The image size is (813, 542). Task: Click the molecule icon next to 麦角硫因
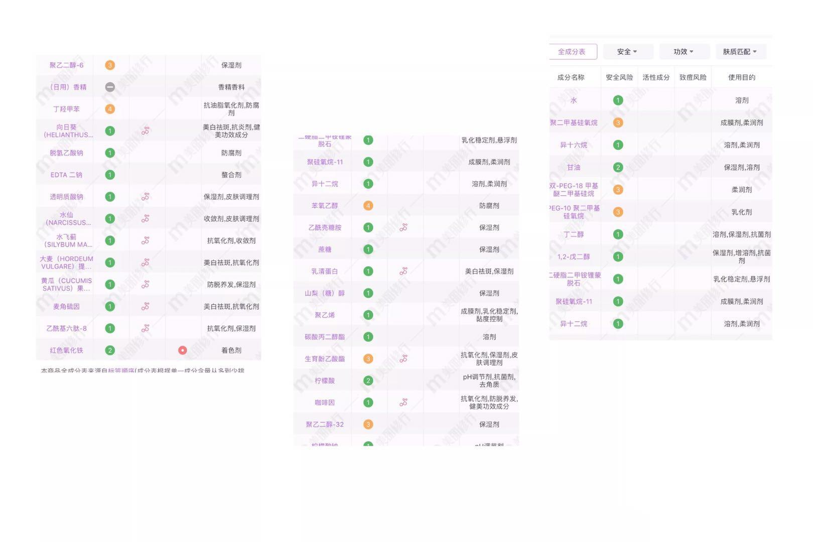(x=145, y=306)
